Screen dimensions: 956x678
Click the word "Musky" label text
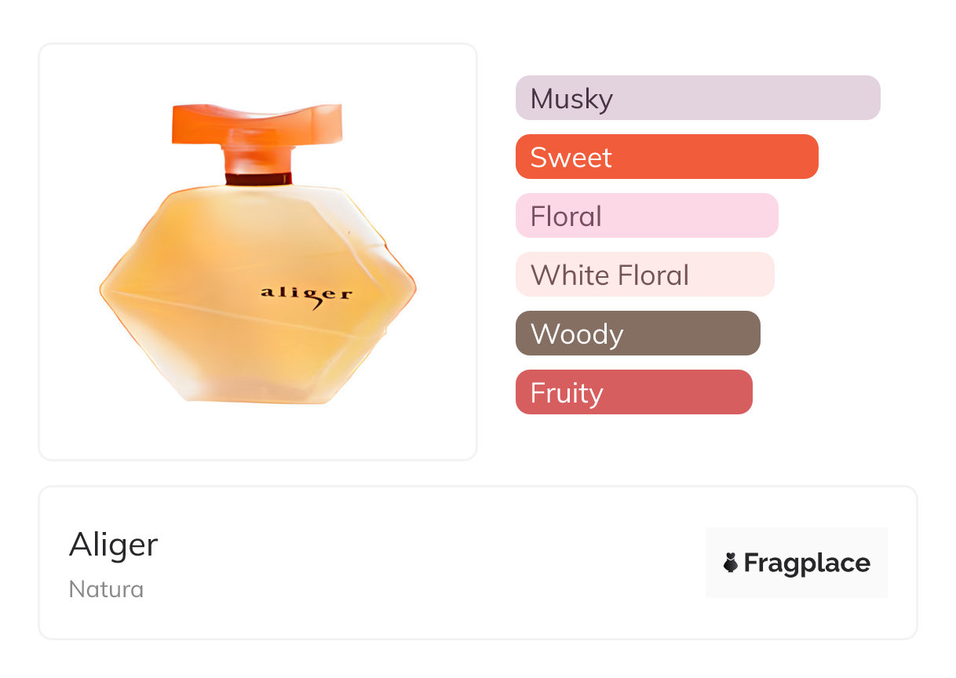(x=571, y=99)
